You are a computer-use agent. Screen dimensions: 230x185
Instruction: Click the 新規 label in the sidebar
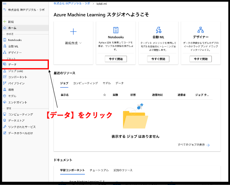click(11, 22)
